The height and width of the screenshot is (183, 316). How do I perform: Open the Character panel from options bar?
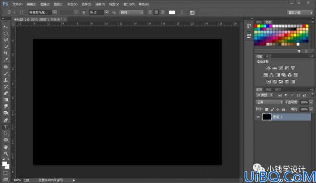[x=192, y=13]
